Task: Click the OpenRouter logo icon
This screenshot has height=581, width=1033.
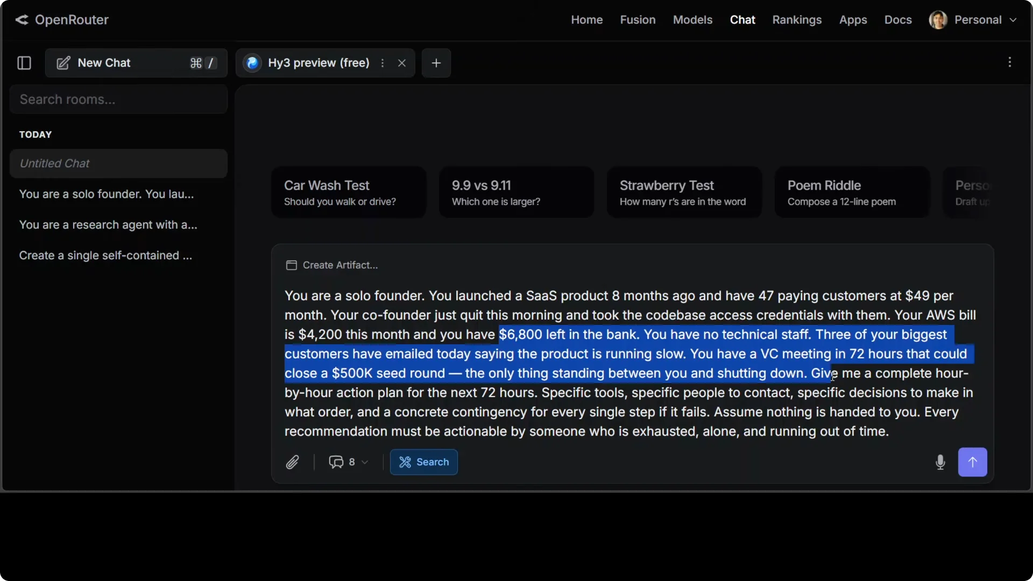Action: coord(22,20)
